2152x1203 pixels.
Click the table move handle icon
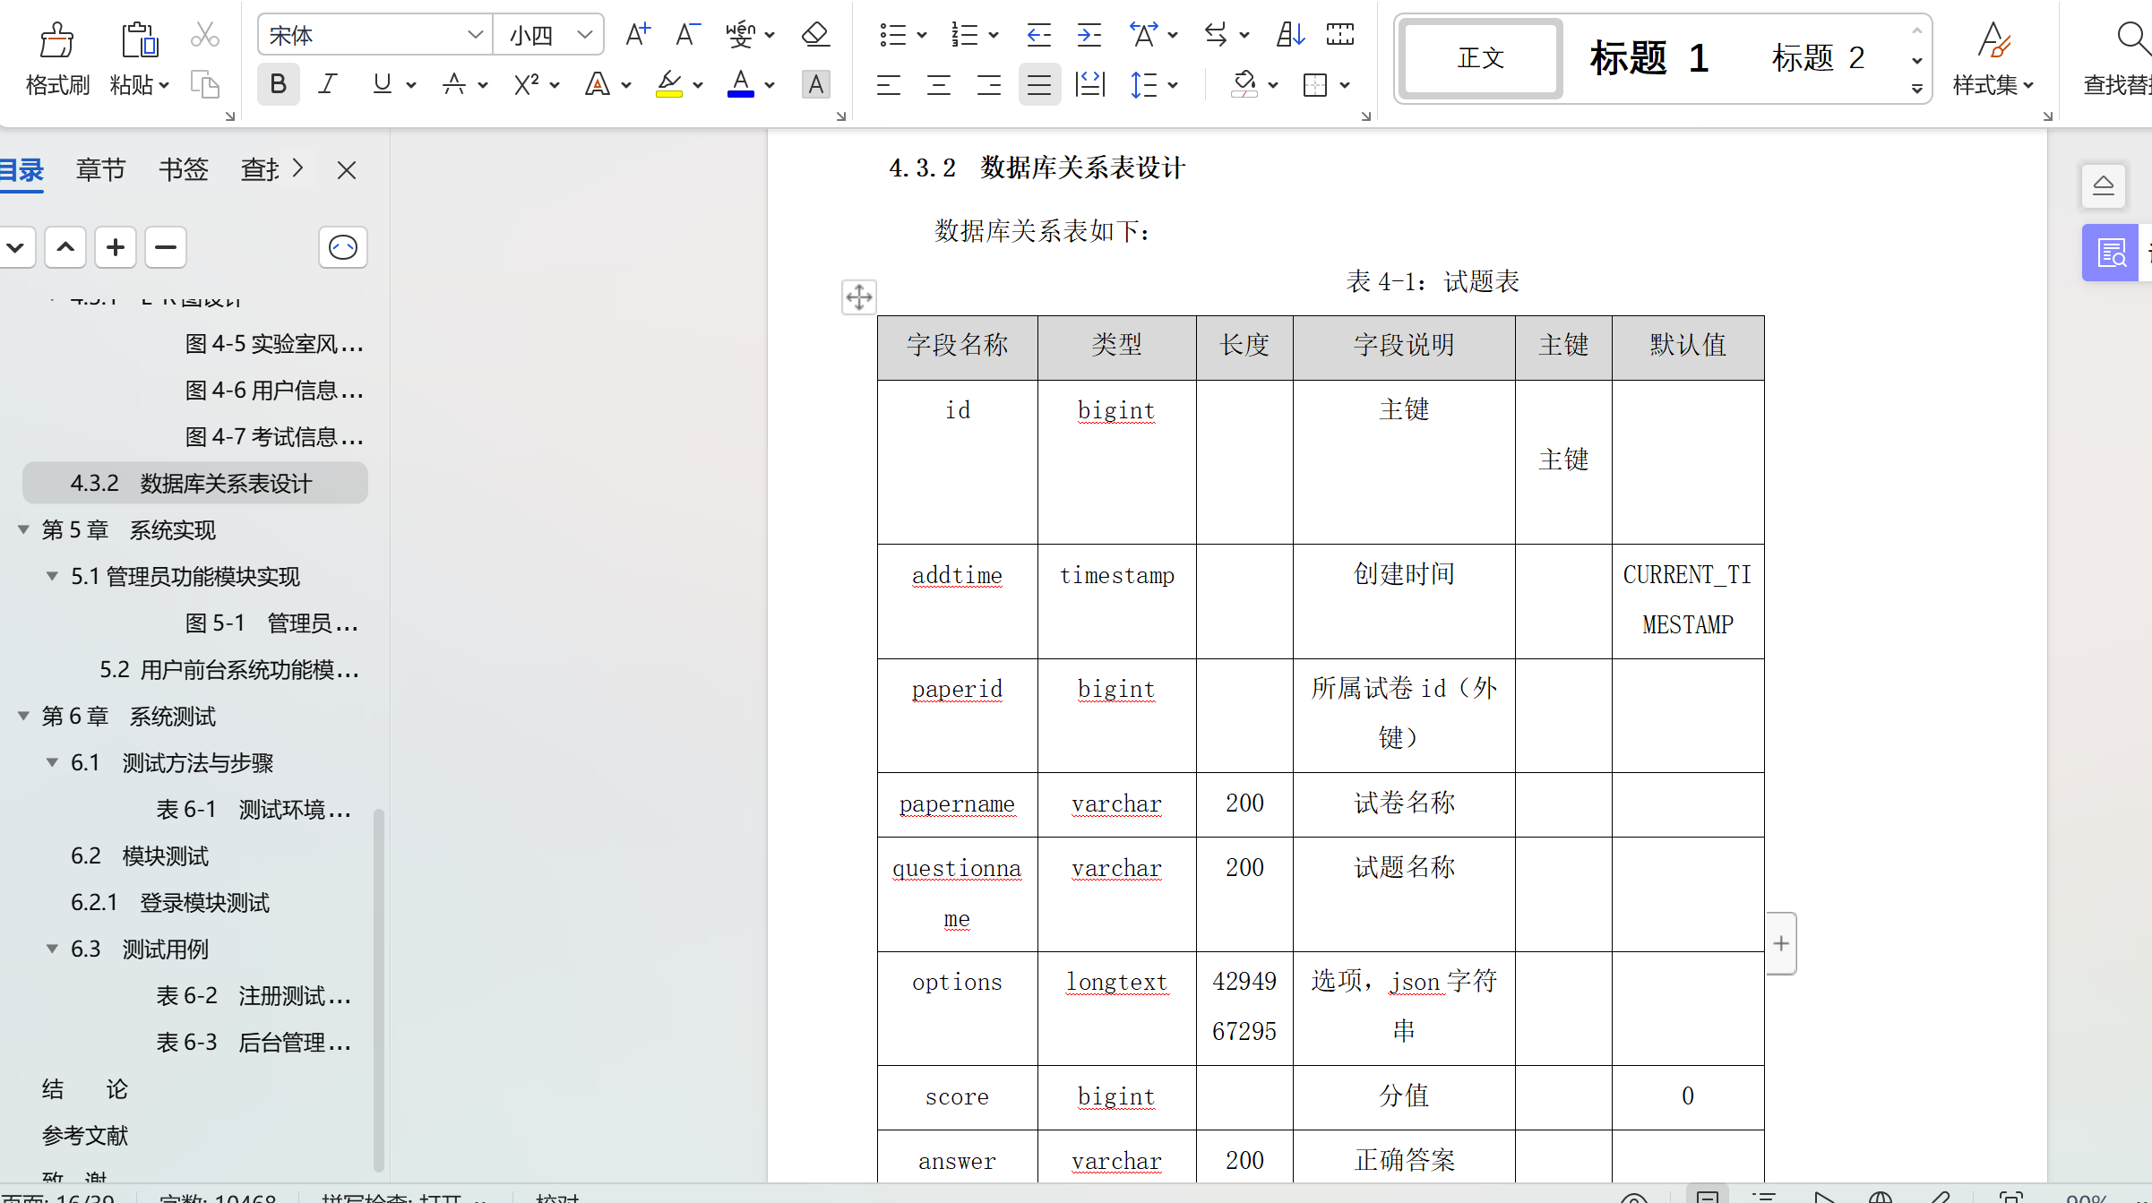coord(858,296)
